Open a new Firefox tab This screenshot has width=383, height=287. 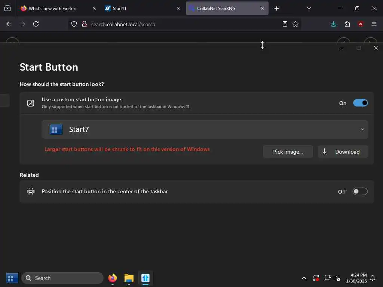tap(276, 9)
